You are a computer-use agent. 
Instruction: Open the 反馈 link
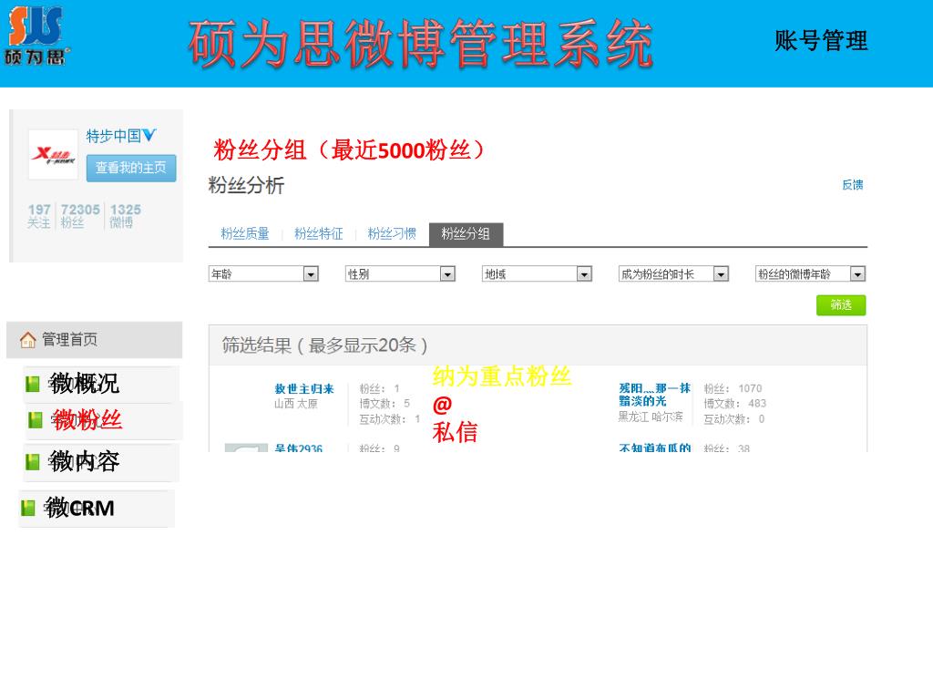pos(853,185)
